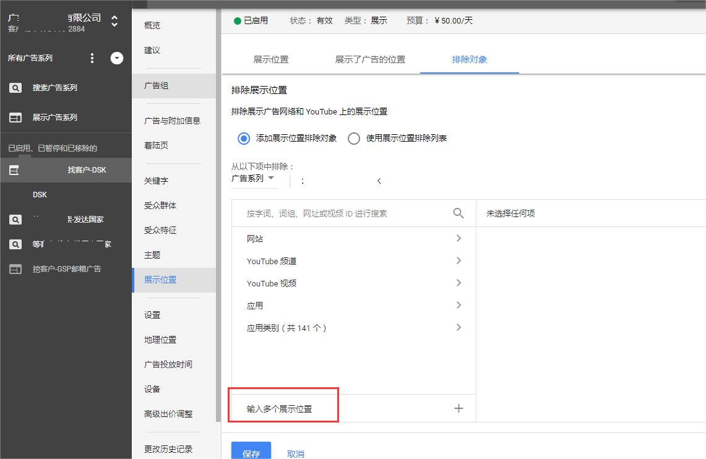Click the 保存 button
Screen dimensions: 706x459
pos(251,452)
